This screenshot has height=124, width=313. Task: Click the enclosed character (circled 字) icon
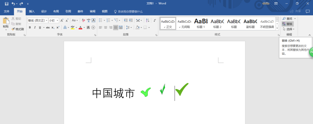coord(93,27)
